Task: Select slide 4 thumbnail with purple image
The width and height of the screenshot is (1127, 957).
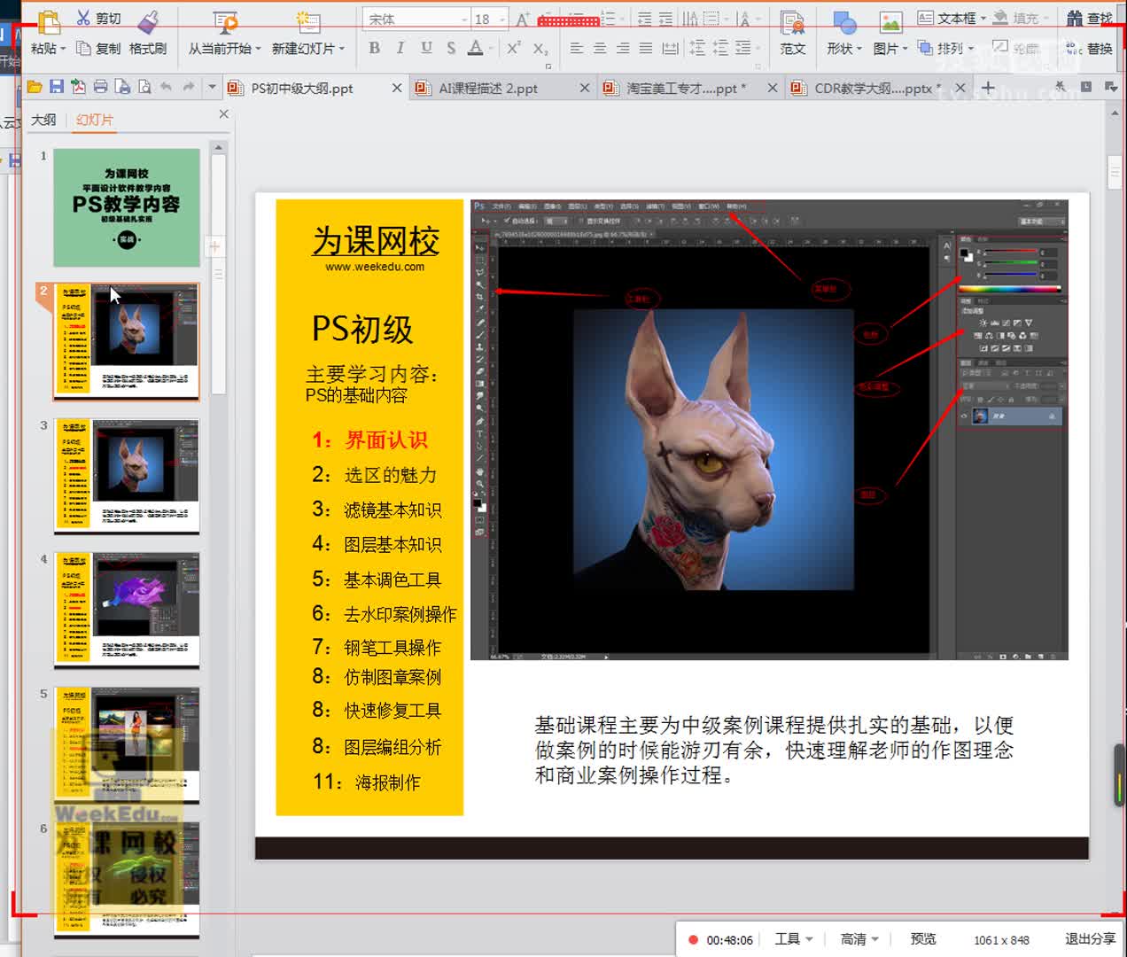Action: point(127,611)
